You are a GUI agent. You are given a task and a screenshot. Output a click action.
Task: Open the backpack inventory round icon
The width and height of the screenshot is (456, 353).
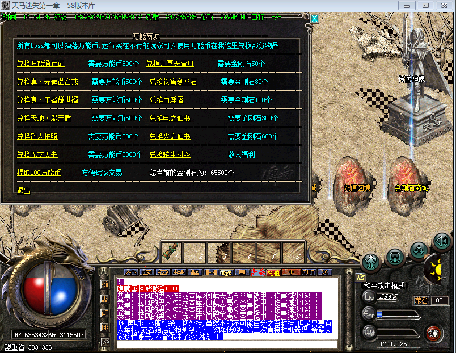click(x=395, y=257)
